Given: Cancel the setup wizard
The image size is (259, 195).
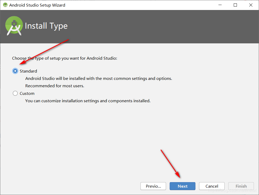Looking at the screenshot, I should (x=212, y=186).
